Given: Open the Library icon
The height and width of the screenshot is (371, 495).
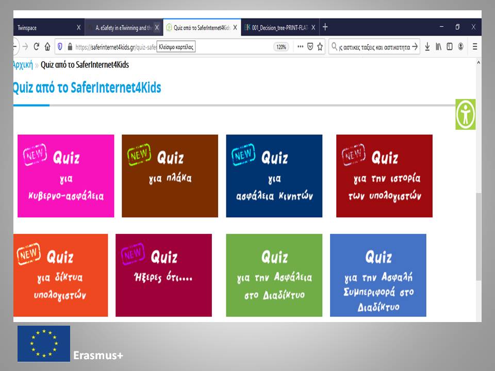Looking at the screenshot, I should pyautogui.click(x=438, y=47).
